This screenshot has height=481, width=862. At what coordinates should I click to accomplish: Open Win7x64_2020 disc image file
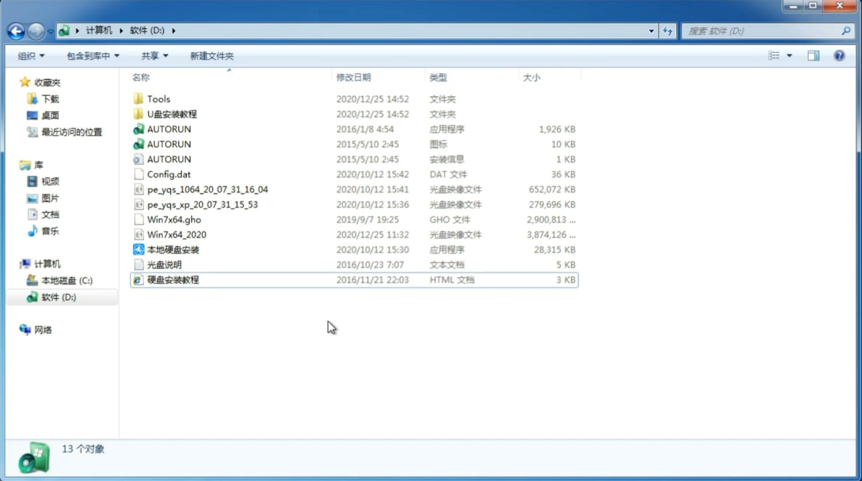[x=176, y=235]
